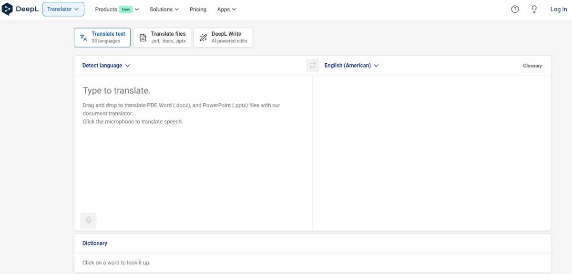Expand the Products menu
The image size is (572, 274).
[x=117, y=9]
